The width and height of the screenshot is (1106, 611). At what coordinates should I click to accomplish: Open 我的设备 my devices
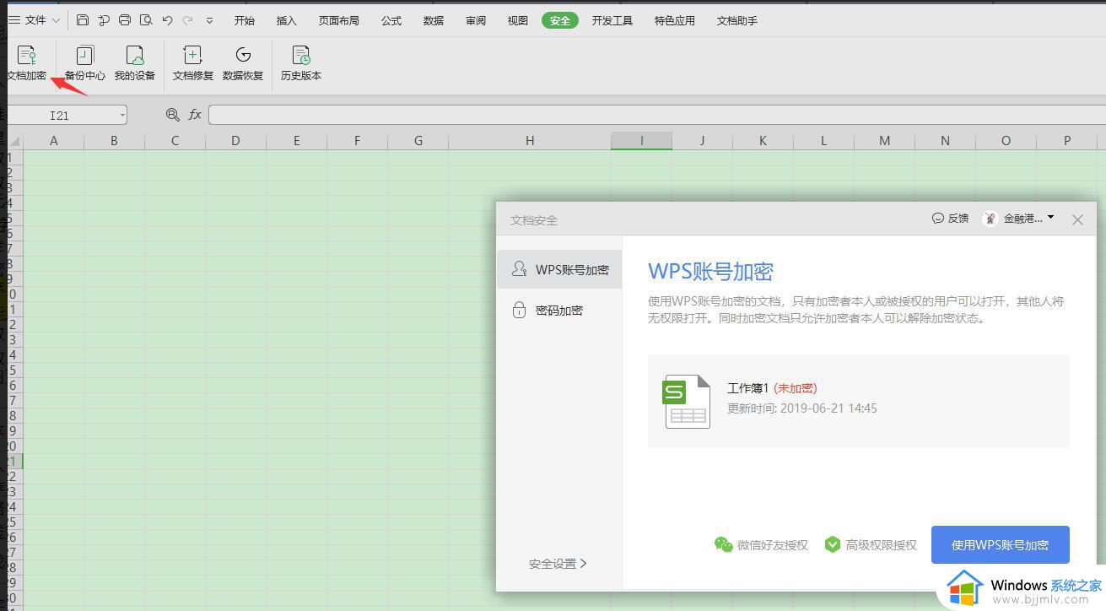[135, 64]
